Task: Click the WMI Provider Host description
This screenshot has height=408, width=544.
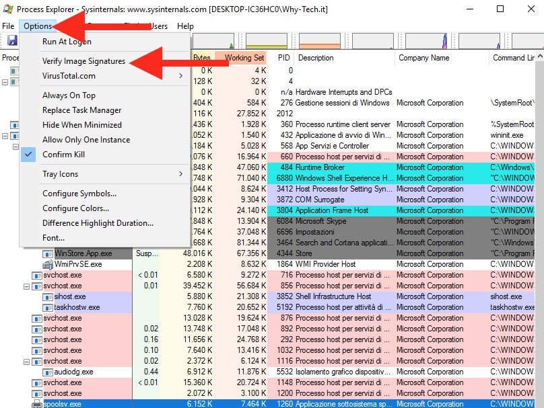Action: click(325, 264)
